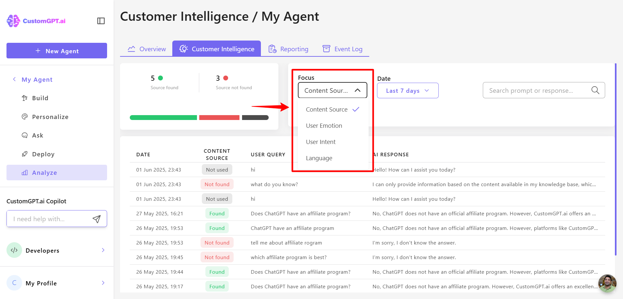Click the Event Log archive icon

point(326,49)
